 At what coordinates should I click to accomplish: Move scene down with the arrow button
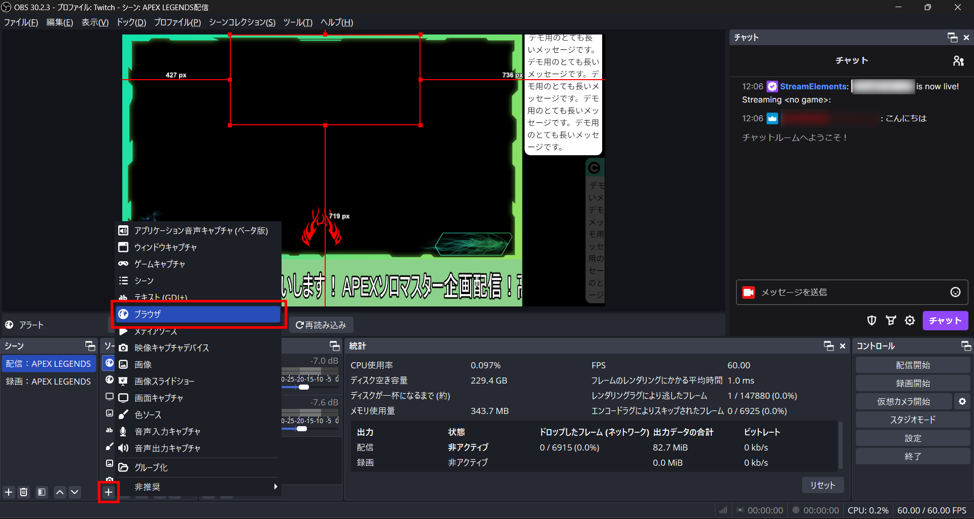click(75, 492)
